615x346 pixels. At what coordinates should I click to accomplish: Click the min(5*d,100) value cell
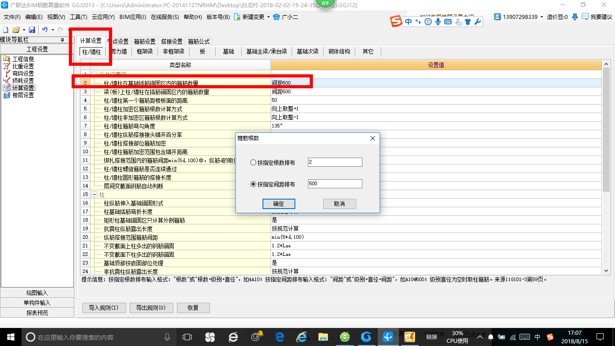tap(436, 237)
